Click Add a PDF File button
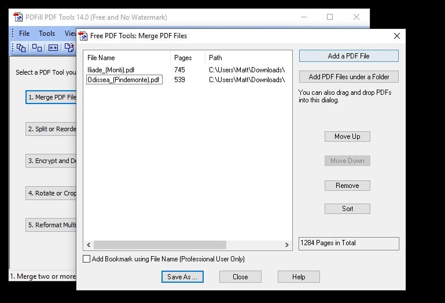This screenshot has height=303, width=445. [349, 56]
